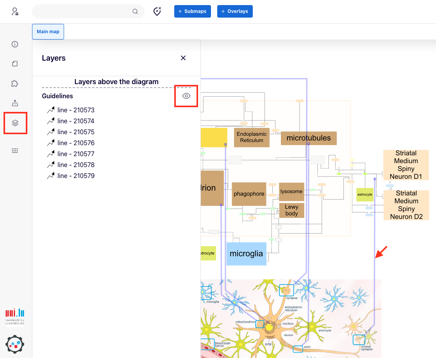Click the search magnifier icon

pos(135,12)
